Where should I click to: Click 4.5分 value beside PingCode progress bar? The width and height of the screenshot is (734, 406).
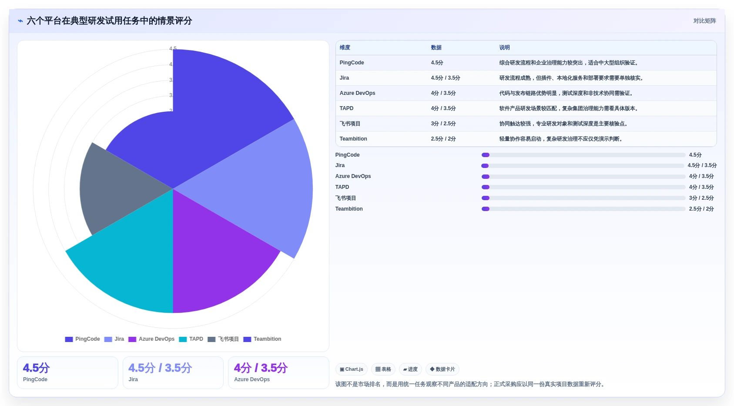click(695, 155)
